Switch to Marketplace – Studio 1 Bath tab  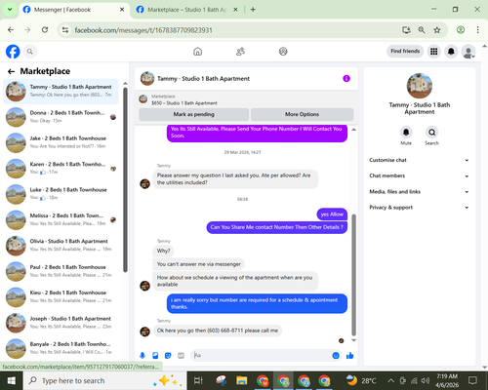point(188,10)
